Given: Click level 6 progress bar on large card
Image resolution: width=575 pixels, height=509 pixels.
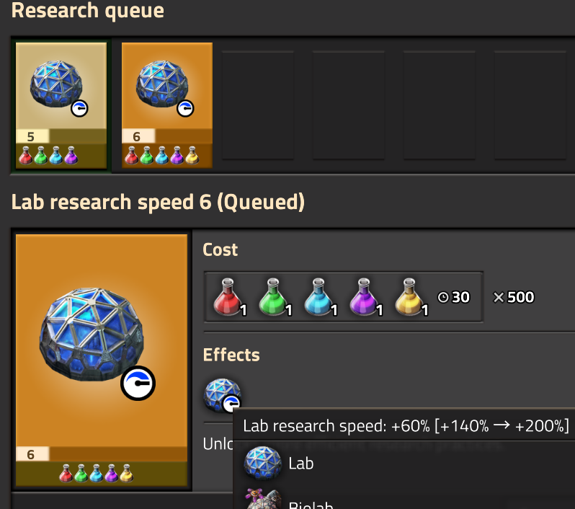Looking at the screenshot, I should coord(102,454).
